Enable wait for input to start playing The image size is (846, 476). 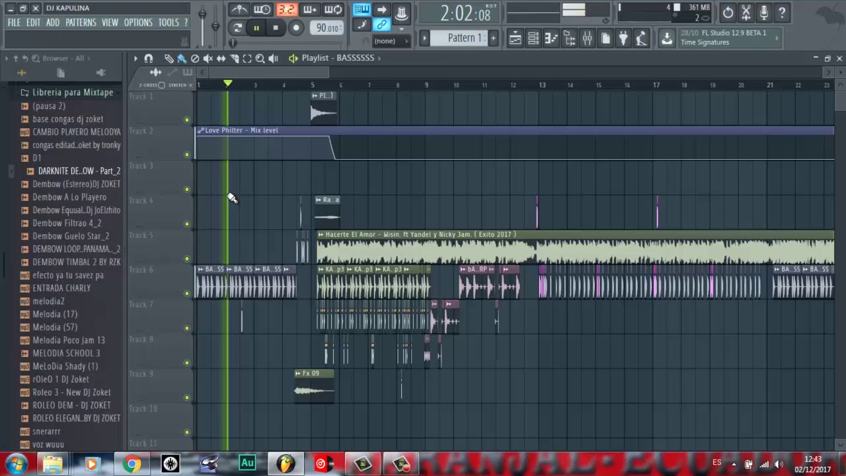262,10
